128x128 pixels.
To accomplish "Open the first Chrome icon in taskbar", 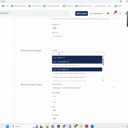I will tap(64, 126).
